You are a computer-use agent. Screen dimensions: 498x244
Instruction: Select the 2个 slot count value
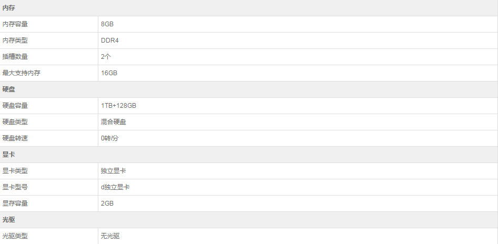pyautogui.click(x=106, y=57)
